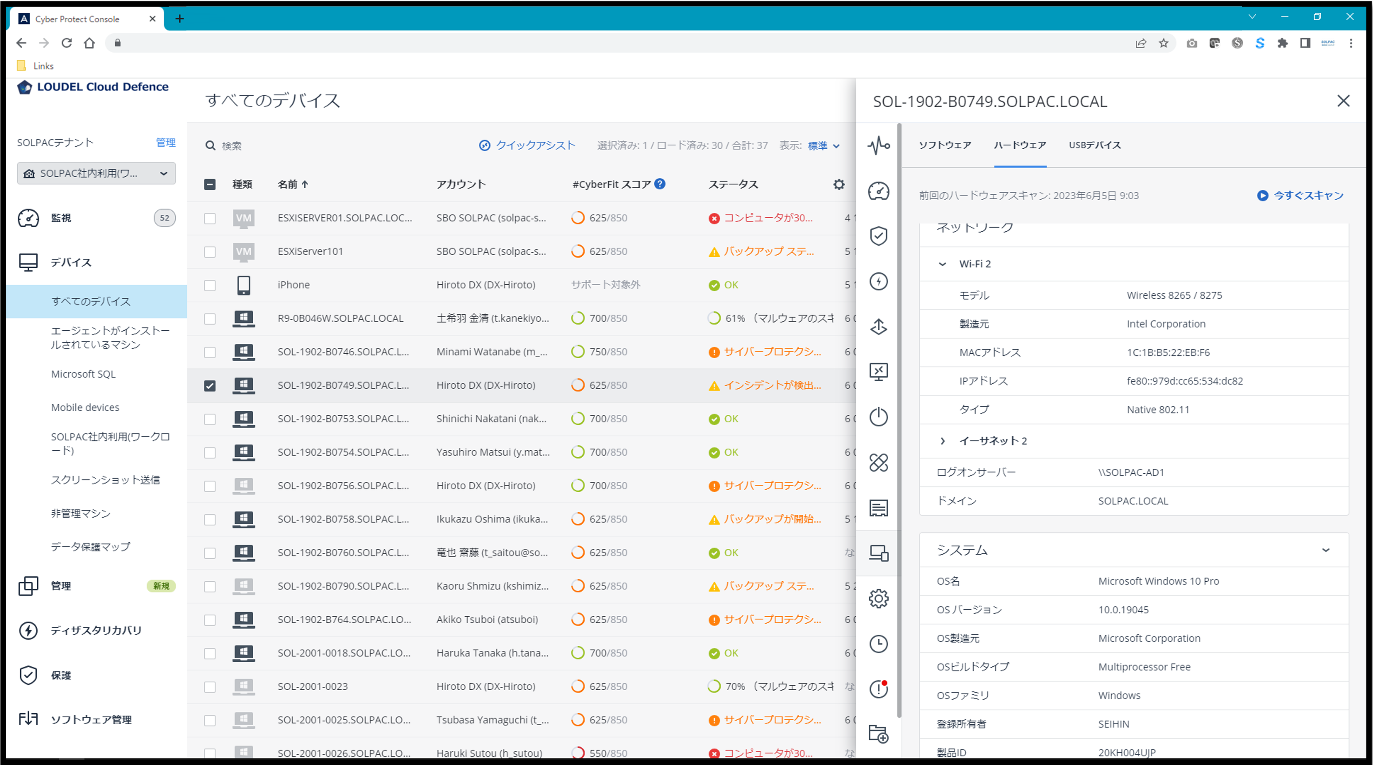Open Microsoft SQL in the sidebar
Image resolution: width=1373 pixels, height=765 pixels.
83,374
